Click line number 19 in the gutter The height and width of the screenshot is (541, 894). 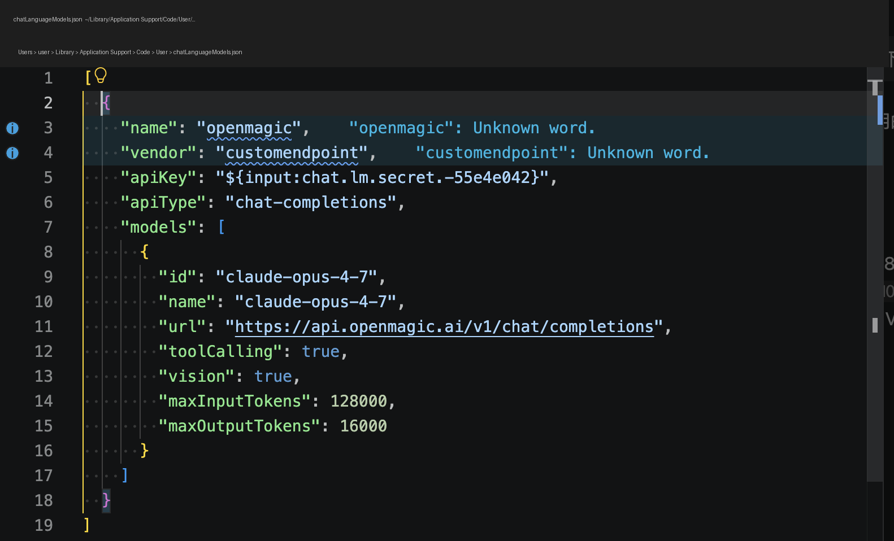coord(44,525)
